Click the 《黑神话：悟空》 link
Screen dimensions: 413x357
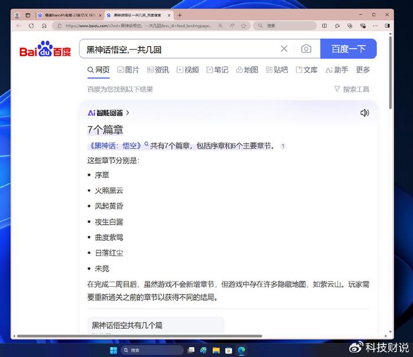click(x=116, y=146)
